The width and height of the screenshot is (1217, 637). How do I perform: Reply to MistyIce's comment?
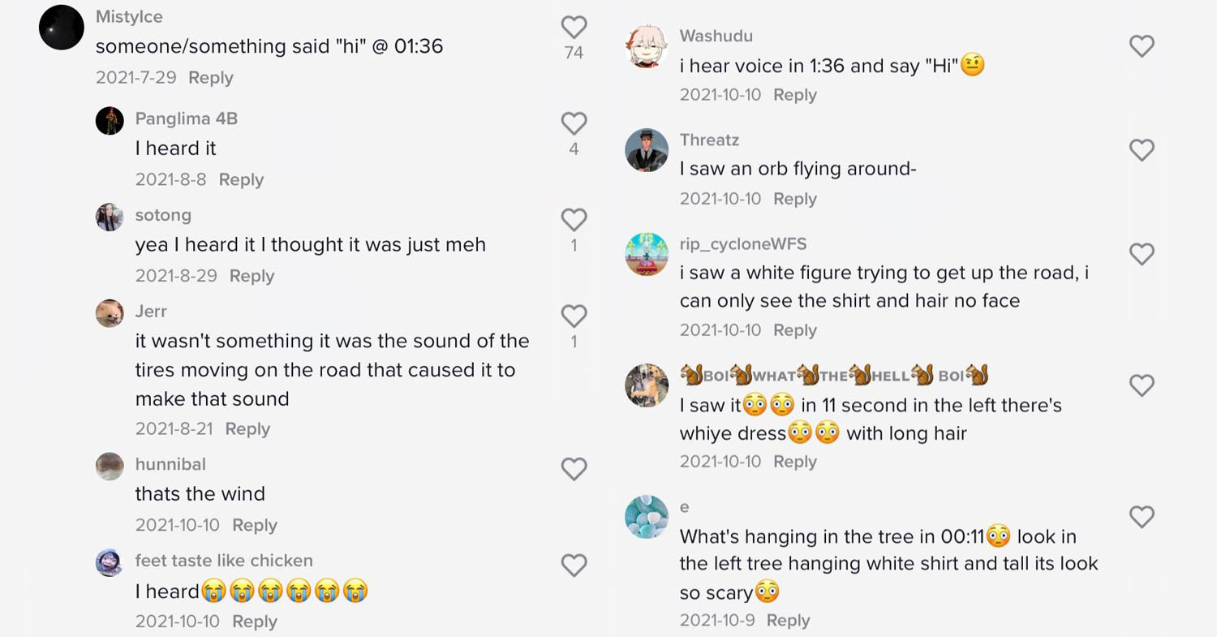[211, 78]
